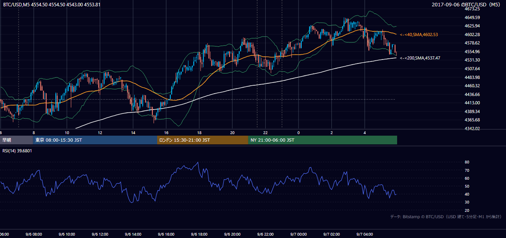The image size is (506, 238).
Task: Click the 9/6 22:00 time axis label
Action: click(x=265, y=234)
